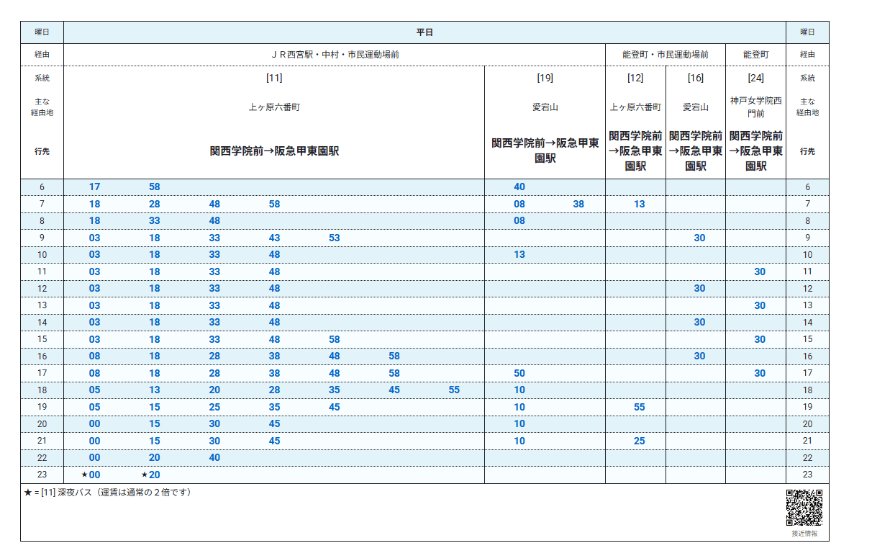Click the 19:55 departure on route 12
This screenshot has width=872, height=543.
tap(639, 407)
